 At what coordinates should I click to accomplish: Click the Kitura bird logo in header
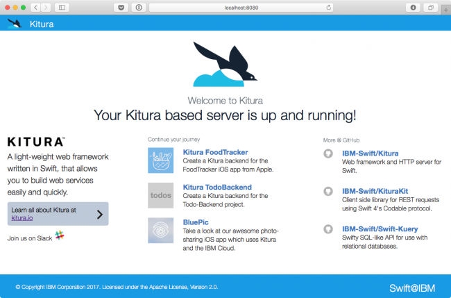click(x=15, y=24)
